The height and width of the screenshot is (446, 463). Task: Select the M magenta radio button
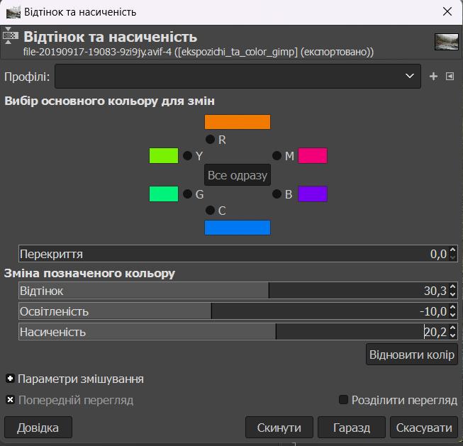point(277,156)
